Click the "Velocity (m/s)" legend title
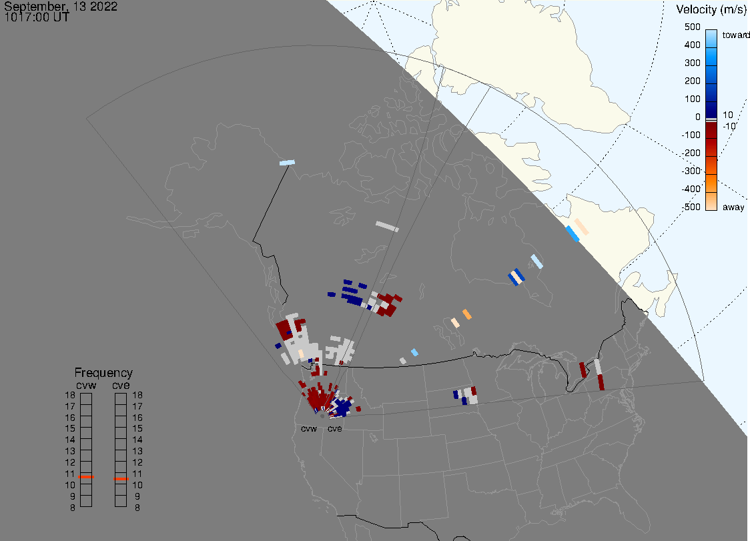 coord(710,9)
